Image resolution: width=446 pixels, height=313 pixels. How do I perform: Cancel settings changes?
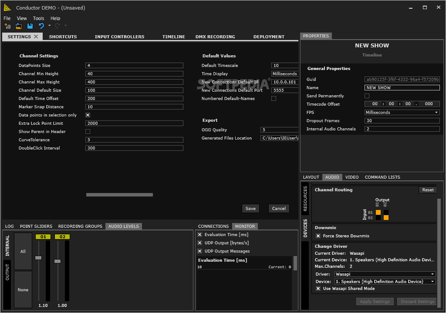pos(279,209)
